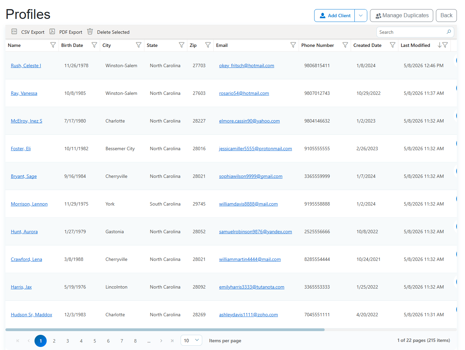Screen dimensions: 465x350
Task: Select phone number 9806815411
Action: (x=317, y=65)
